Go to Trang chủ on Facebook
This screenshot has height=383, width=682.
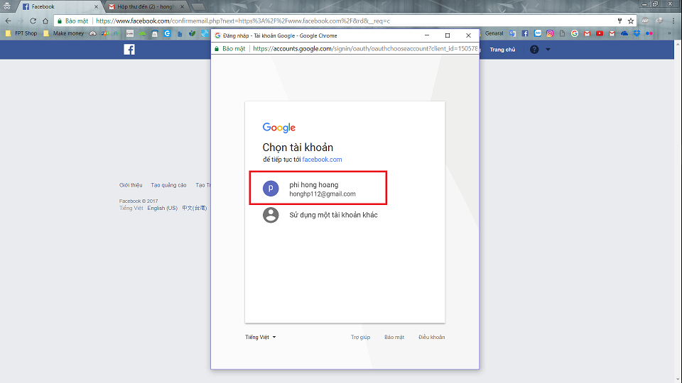click(502, 50)
